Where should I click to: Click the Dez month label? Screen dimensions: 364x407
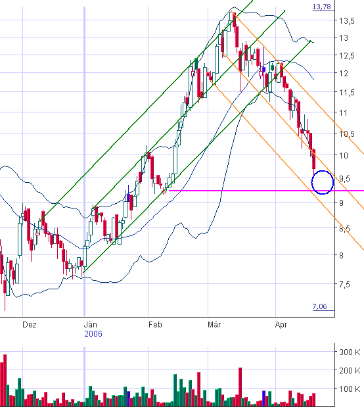pyautogui.click(x=30, y=325)
